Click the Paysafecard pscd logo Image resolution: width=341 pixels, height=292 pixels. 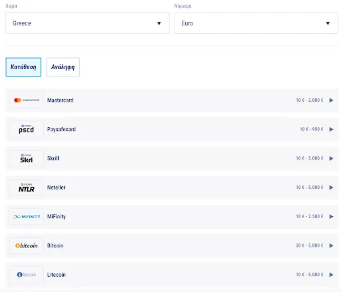click(x=27, y=129)
